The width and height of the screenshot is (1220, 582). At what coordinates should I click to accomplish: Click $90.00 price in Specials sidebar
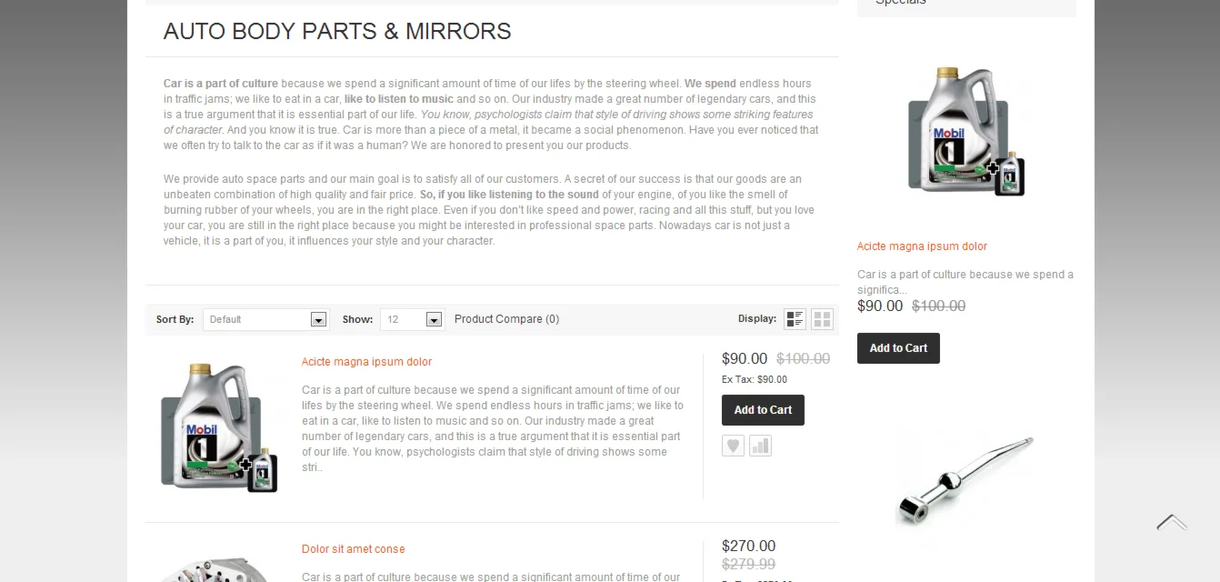tap(880, 306)
